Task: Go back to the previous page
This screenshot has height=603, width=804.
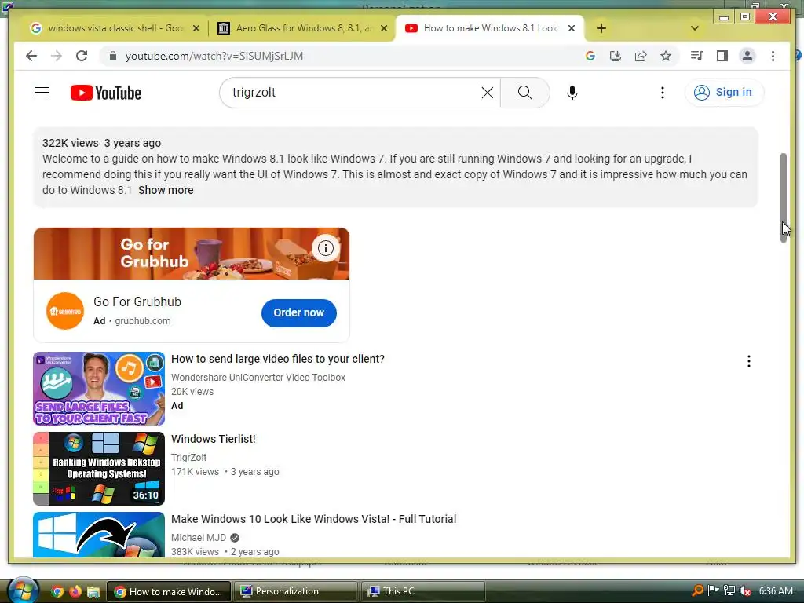Action: click(x=31, y=56)
